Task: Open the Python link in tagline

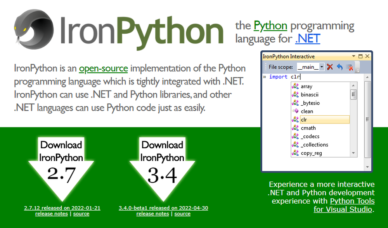Action: pos(270,26)
